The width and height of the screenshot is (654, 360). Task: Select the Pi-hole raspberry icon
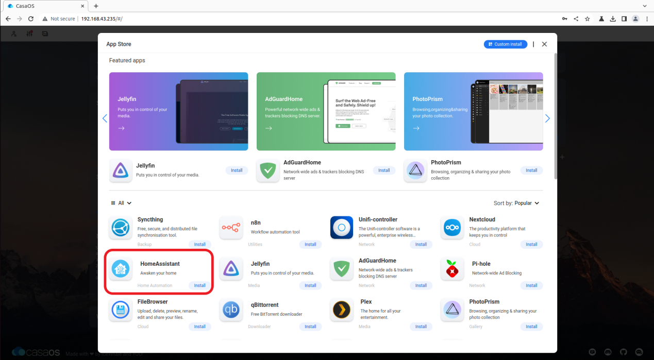pos(452,269)
